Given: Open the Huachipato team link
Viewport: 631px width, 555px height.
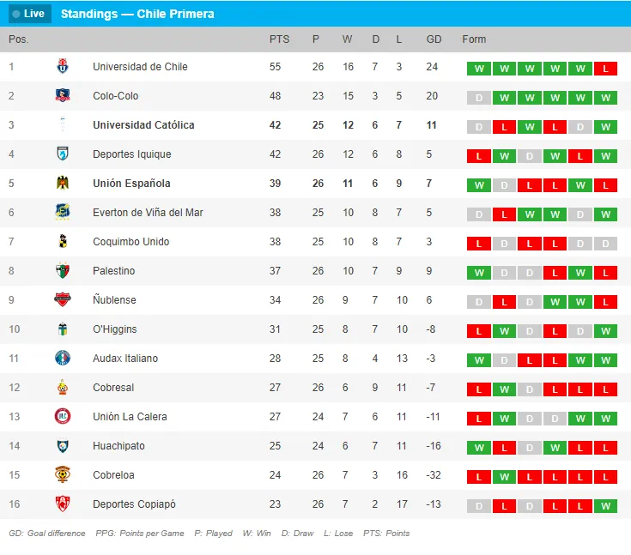Looking at the screenshot, I should (x=118, y=446).
